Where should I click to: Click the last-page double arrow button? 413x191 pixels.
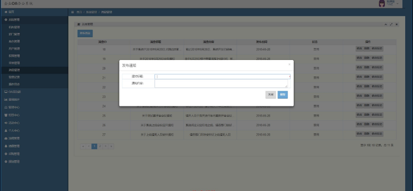[x=111, y=146]
